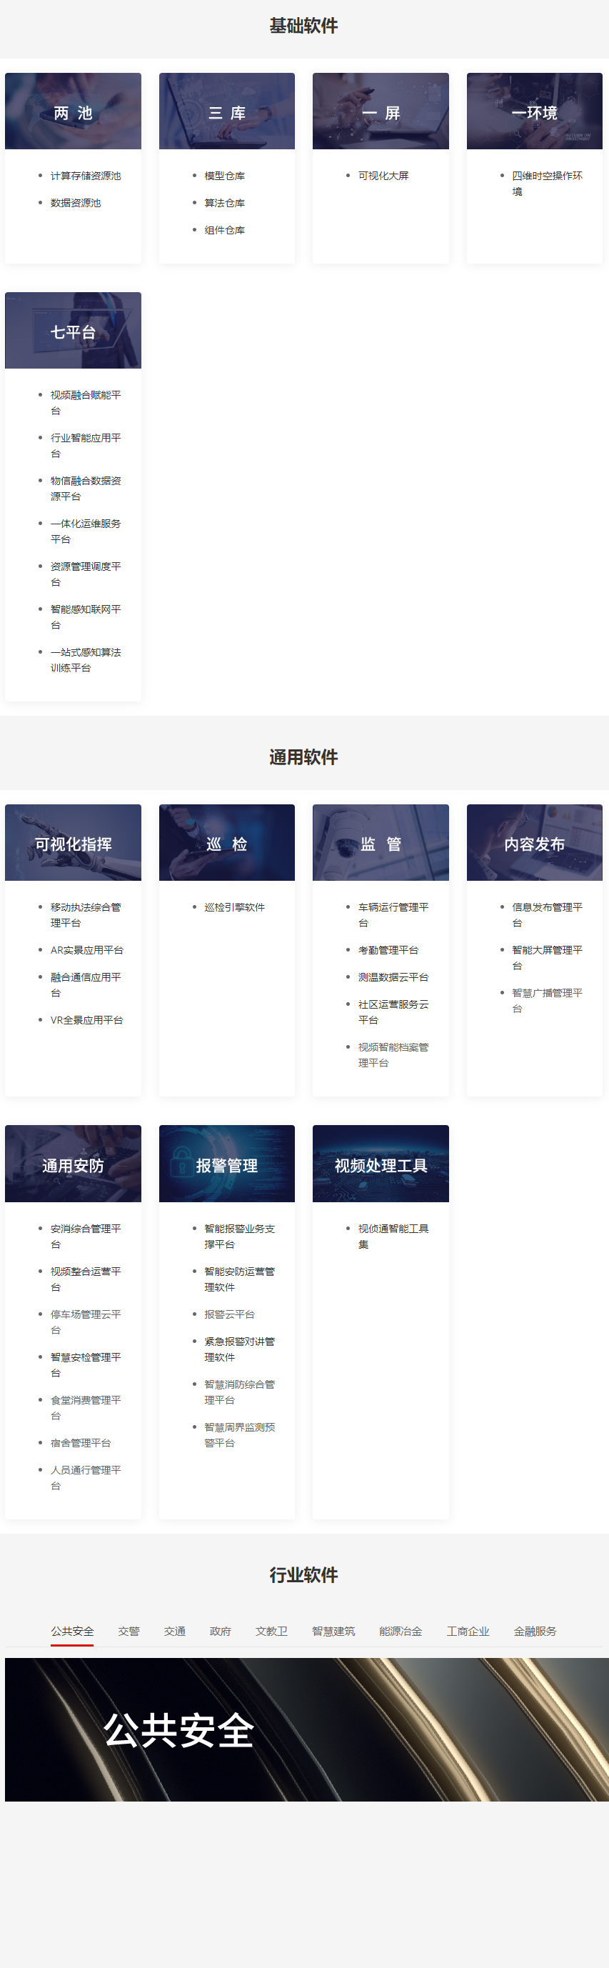Open 视频整合运营平台 link

point(86,1279)
